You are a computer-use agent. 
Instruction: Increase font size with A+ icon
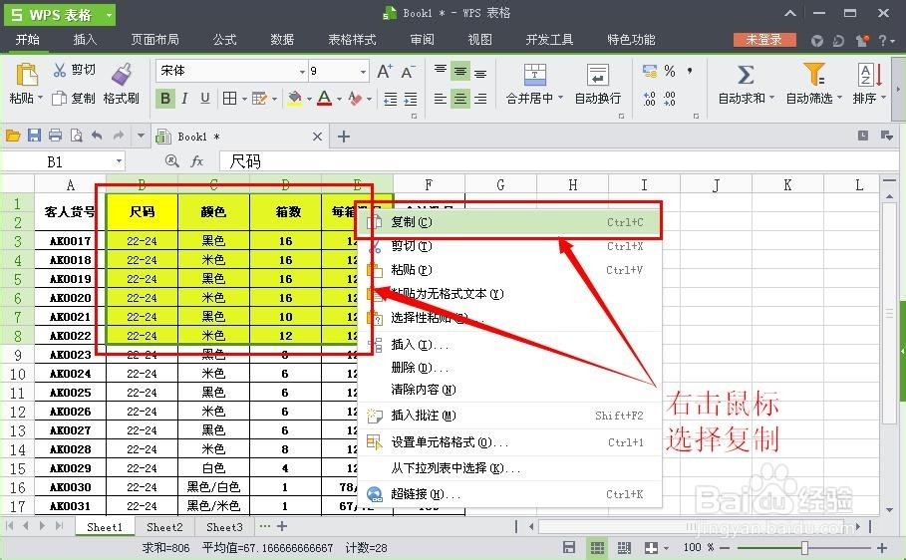385,71
